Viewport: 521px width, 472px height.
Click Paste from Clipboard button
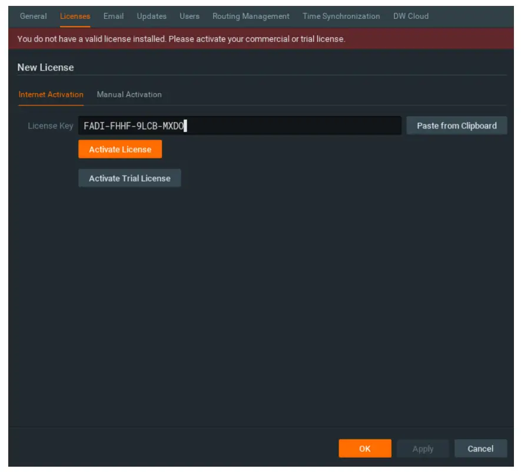457,126
